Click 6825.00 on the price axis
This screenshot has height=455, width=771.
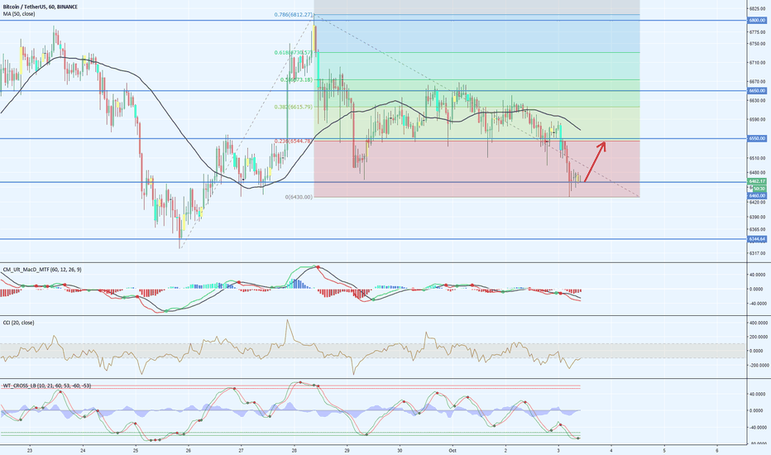[758, 9]
